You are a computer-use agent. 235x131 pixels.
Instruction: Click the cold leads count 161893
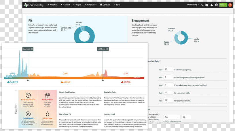click(x=13, y=82)
